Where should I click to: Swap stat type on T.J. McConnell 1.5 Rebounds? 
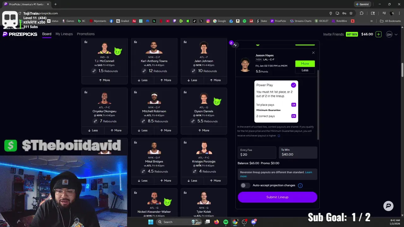click(94, 71)
